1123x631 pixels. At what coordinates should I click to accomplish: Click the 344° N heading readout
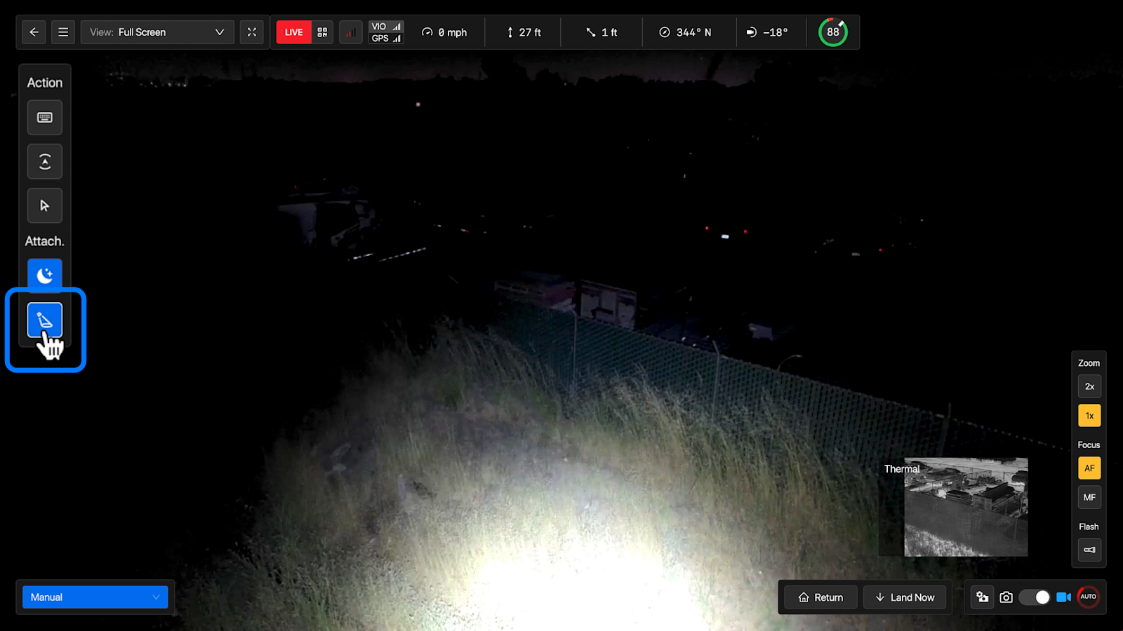(x=685, y=32)
